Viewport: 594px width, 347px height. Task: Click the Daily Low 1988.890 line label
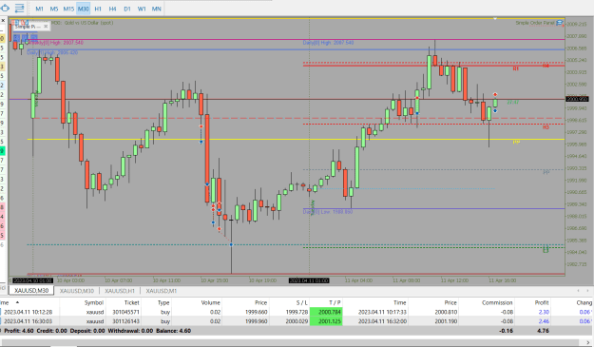click(328, 211)
